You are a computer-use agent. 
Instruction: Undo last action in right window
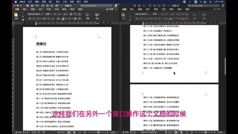tap(144, 6)
